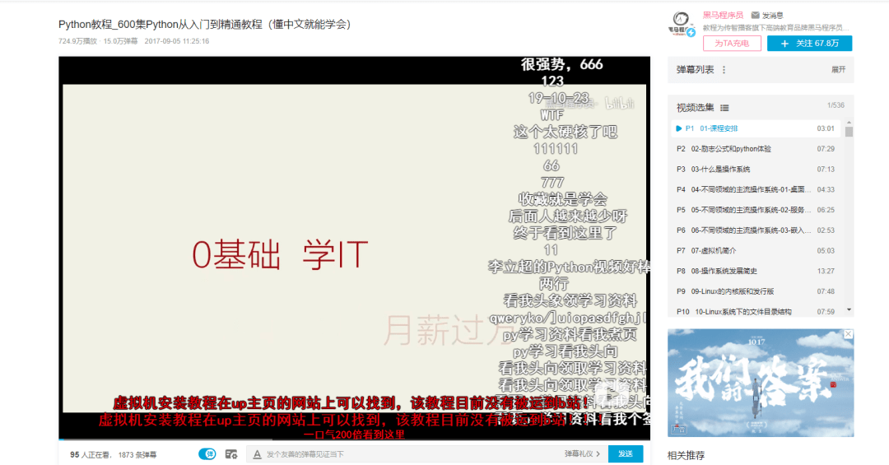The image size is (889, 465).
Task: Select episode P5 05-不同领域的主流操作系统-02
Action: tap(756, 211)
